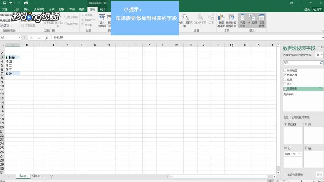Screen dimensions: 324x182
Task: Click the Undo arrow icon
Action: coord(11,3)
